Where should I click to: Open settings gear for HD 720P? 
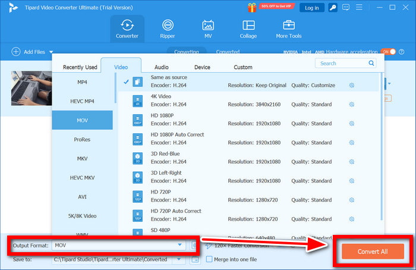352,200
